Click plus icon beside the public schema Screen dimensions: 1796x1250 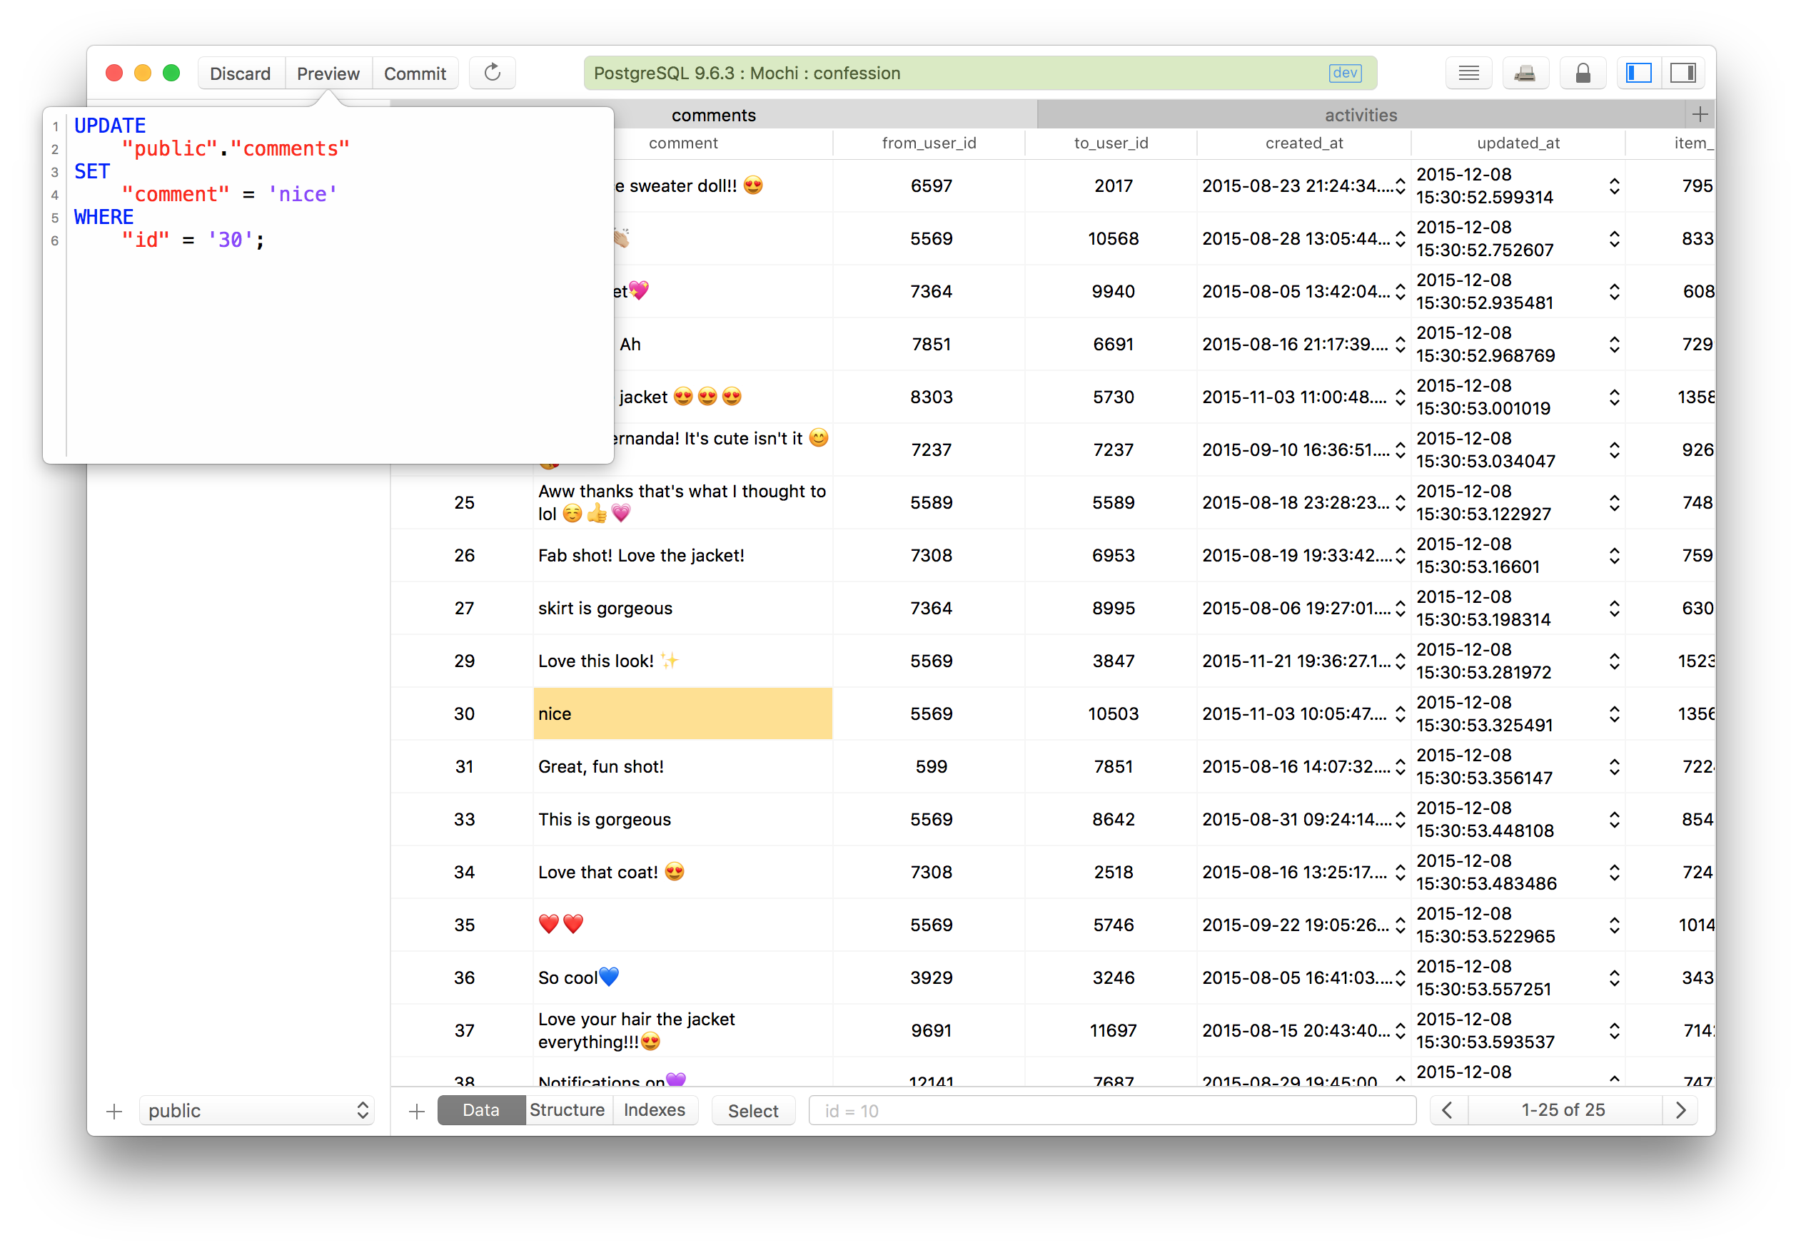tap(114, 1111)
